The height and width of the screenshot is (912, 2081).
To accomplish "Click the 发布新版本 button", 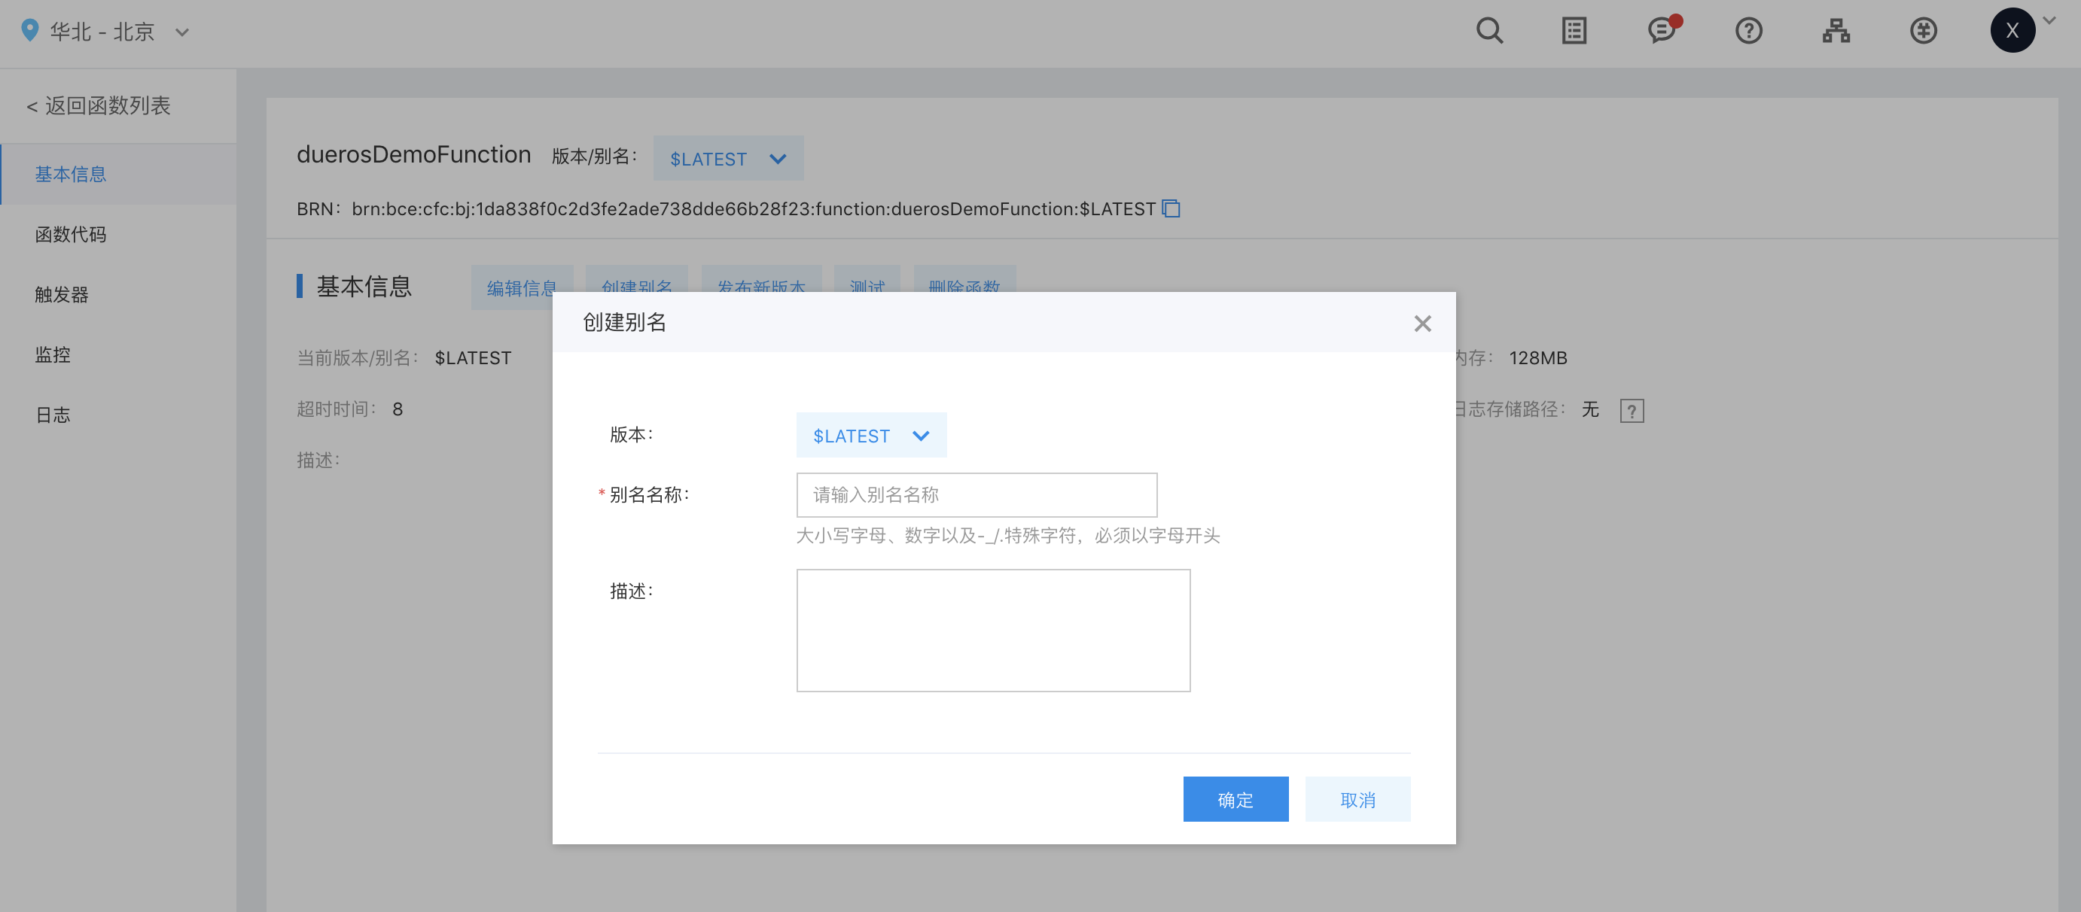I will (x=761, y=280).
